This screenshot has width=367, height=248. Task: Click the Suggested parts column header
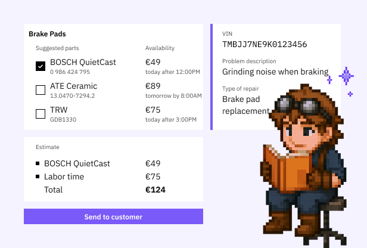pos(57,48)
